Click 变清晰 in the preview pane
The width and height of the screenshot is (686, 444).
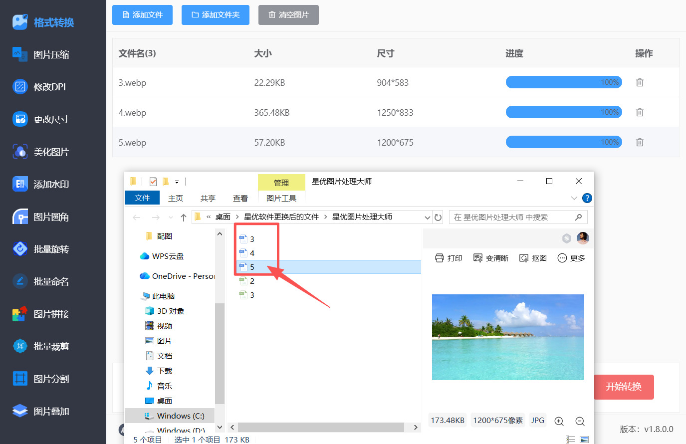pos(491,258)
